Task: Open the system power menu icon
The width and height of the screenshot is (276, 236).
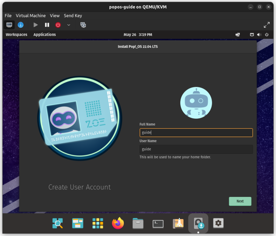Action: coord(267,35)
